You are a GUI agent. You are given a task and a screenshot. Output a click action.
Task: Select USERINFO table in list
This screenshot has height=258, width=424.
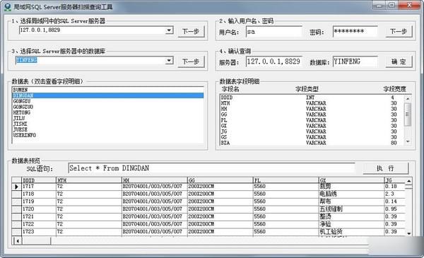(108, 135)
